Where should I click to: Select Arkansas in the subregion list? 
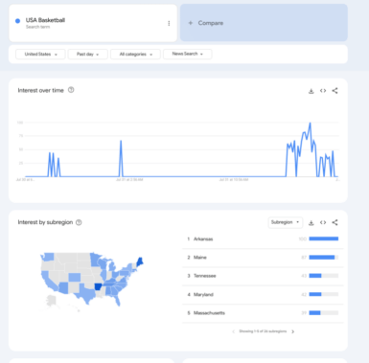[263, 239]
